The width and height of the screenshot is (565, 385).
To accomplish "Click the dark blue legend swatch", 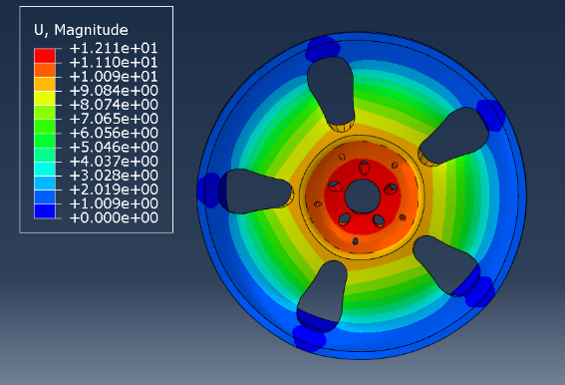I will pyautogui.click(x=45, y=211).
